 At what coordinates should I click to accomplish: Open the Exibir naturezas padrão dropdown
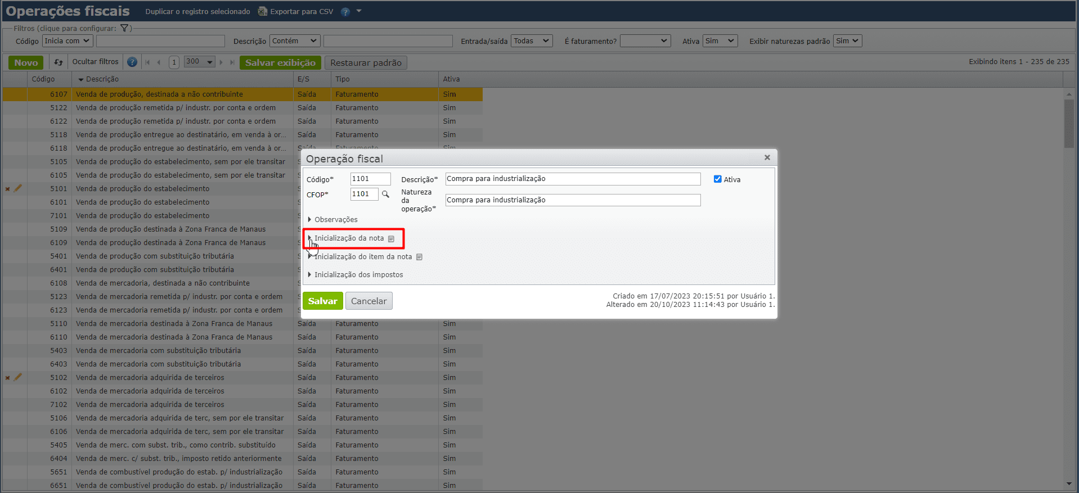pyautogui.click(x=848, y=41)
